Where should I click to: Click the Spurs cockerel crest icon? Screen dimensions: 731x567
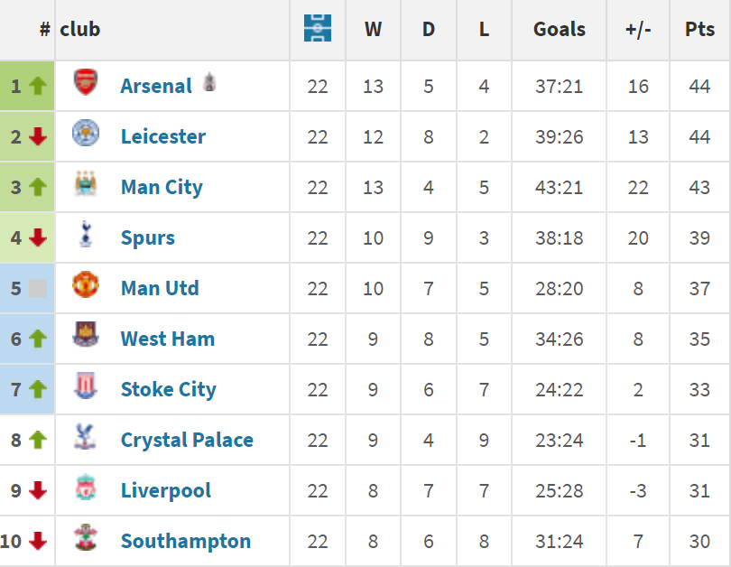[x=85, y=235]
